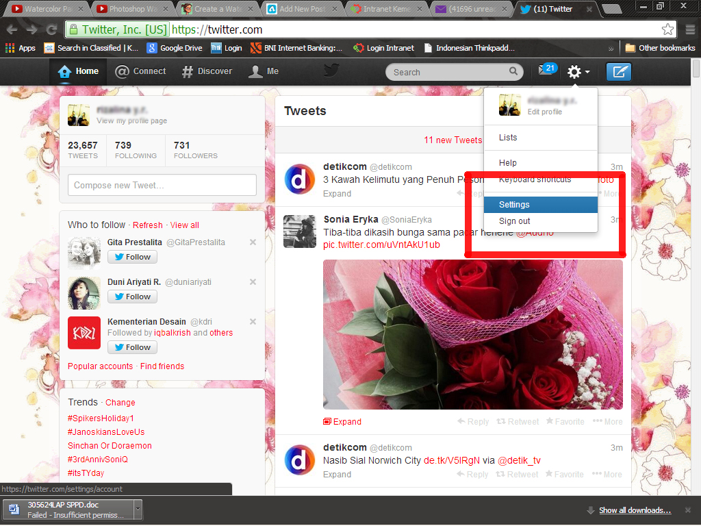Click Change next to Trends

[120, 403]
